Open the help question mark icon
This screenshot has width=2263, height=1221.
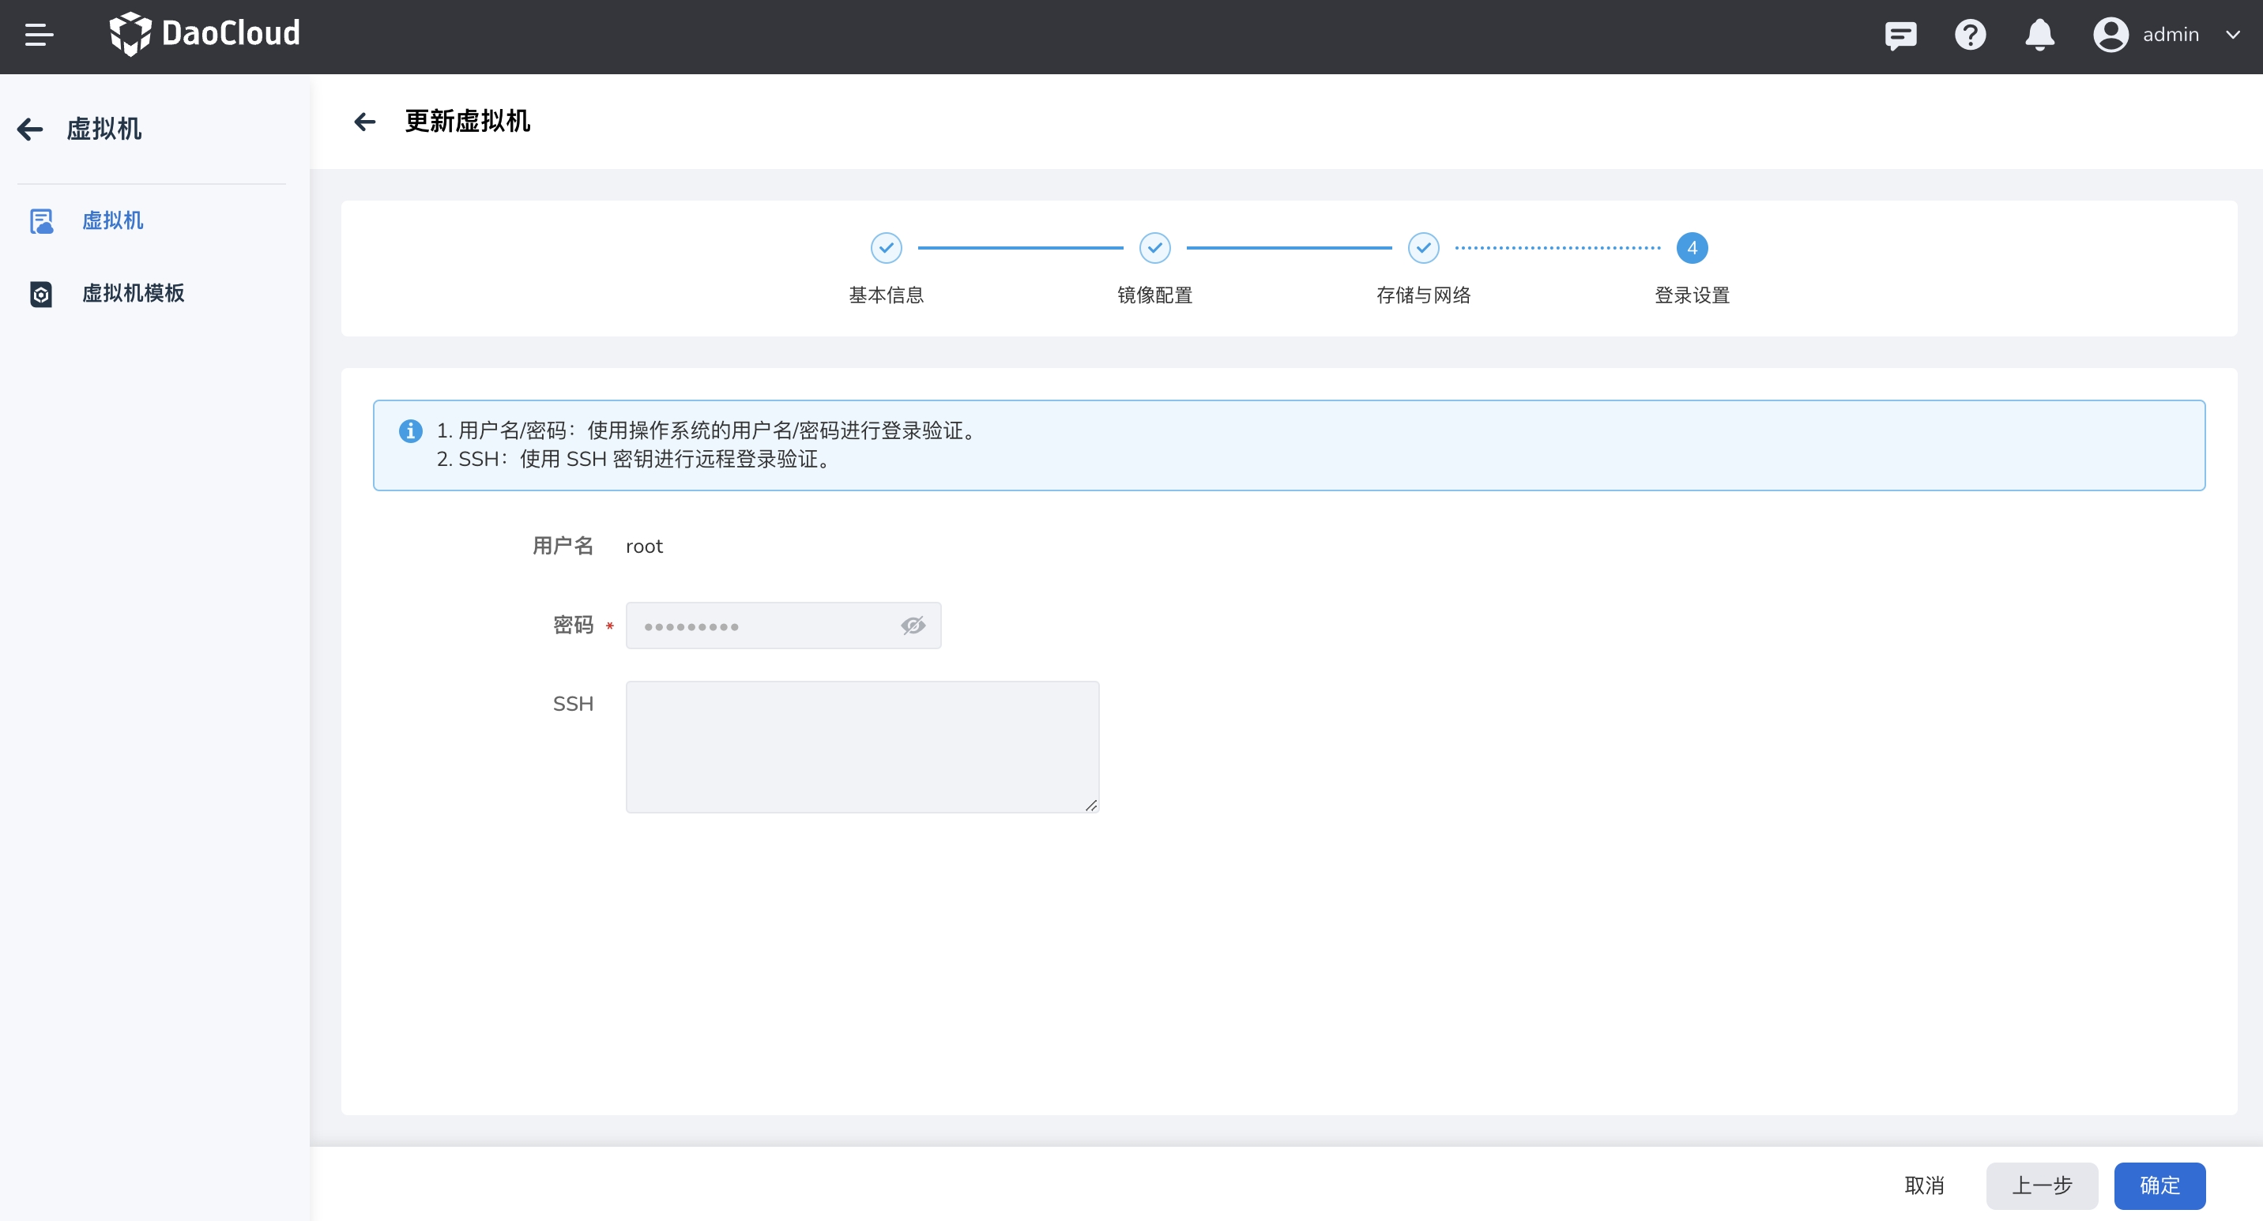pyautogui.click(x=1970, y=35)
